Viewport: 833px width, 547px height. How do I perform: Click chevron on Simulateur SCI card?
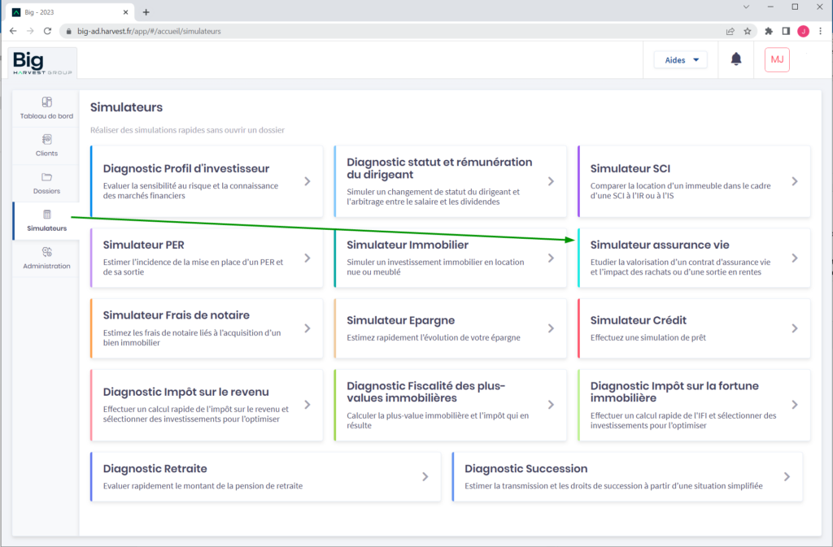[x=795, y=181]
